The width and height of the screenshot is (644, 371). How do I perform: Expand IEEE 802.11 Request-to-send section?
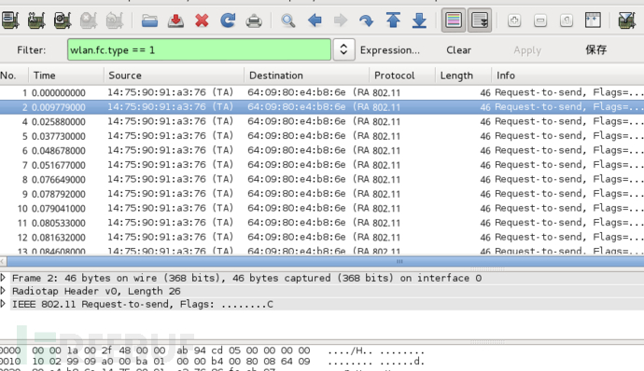(x=4, y=304)
